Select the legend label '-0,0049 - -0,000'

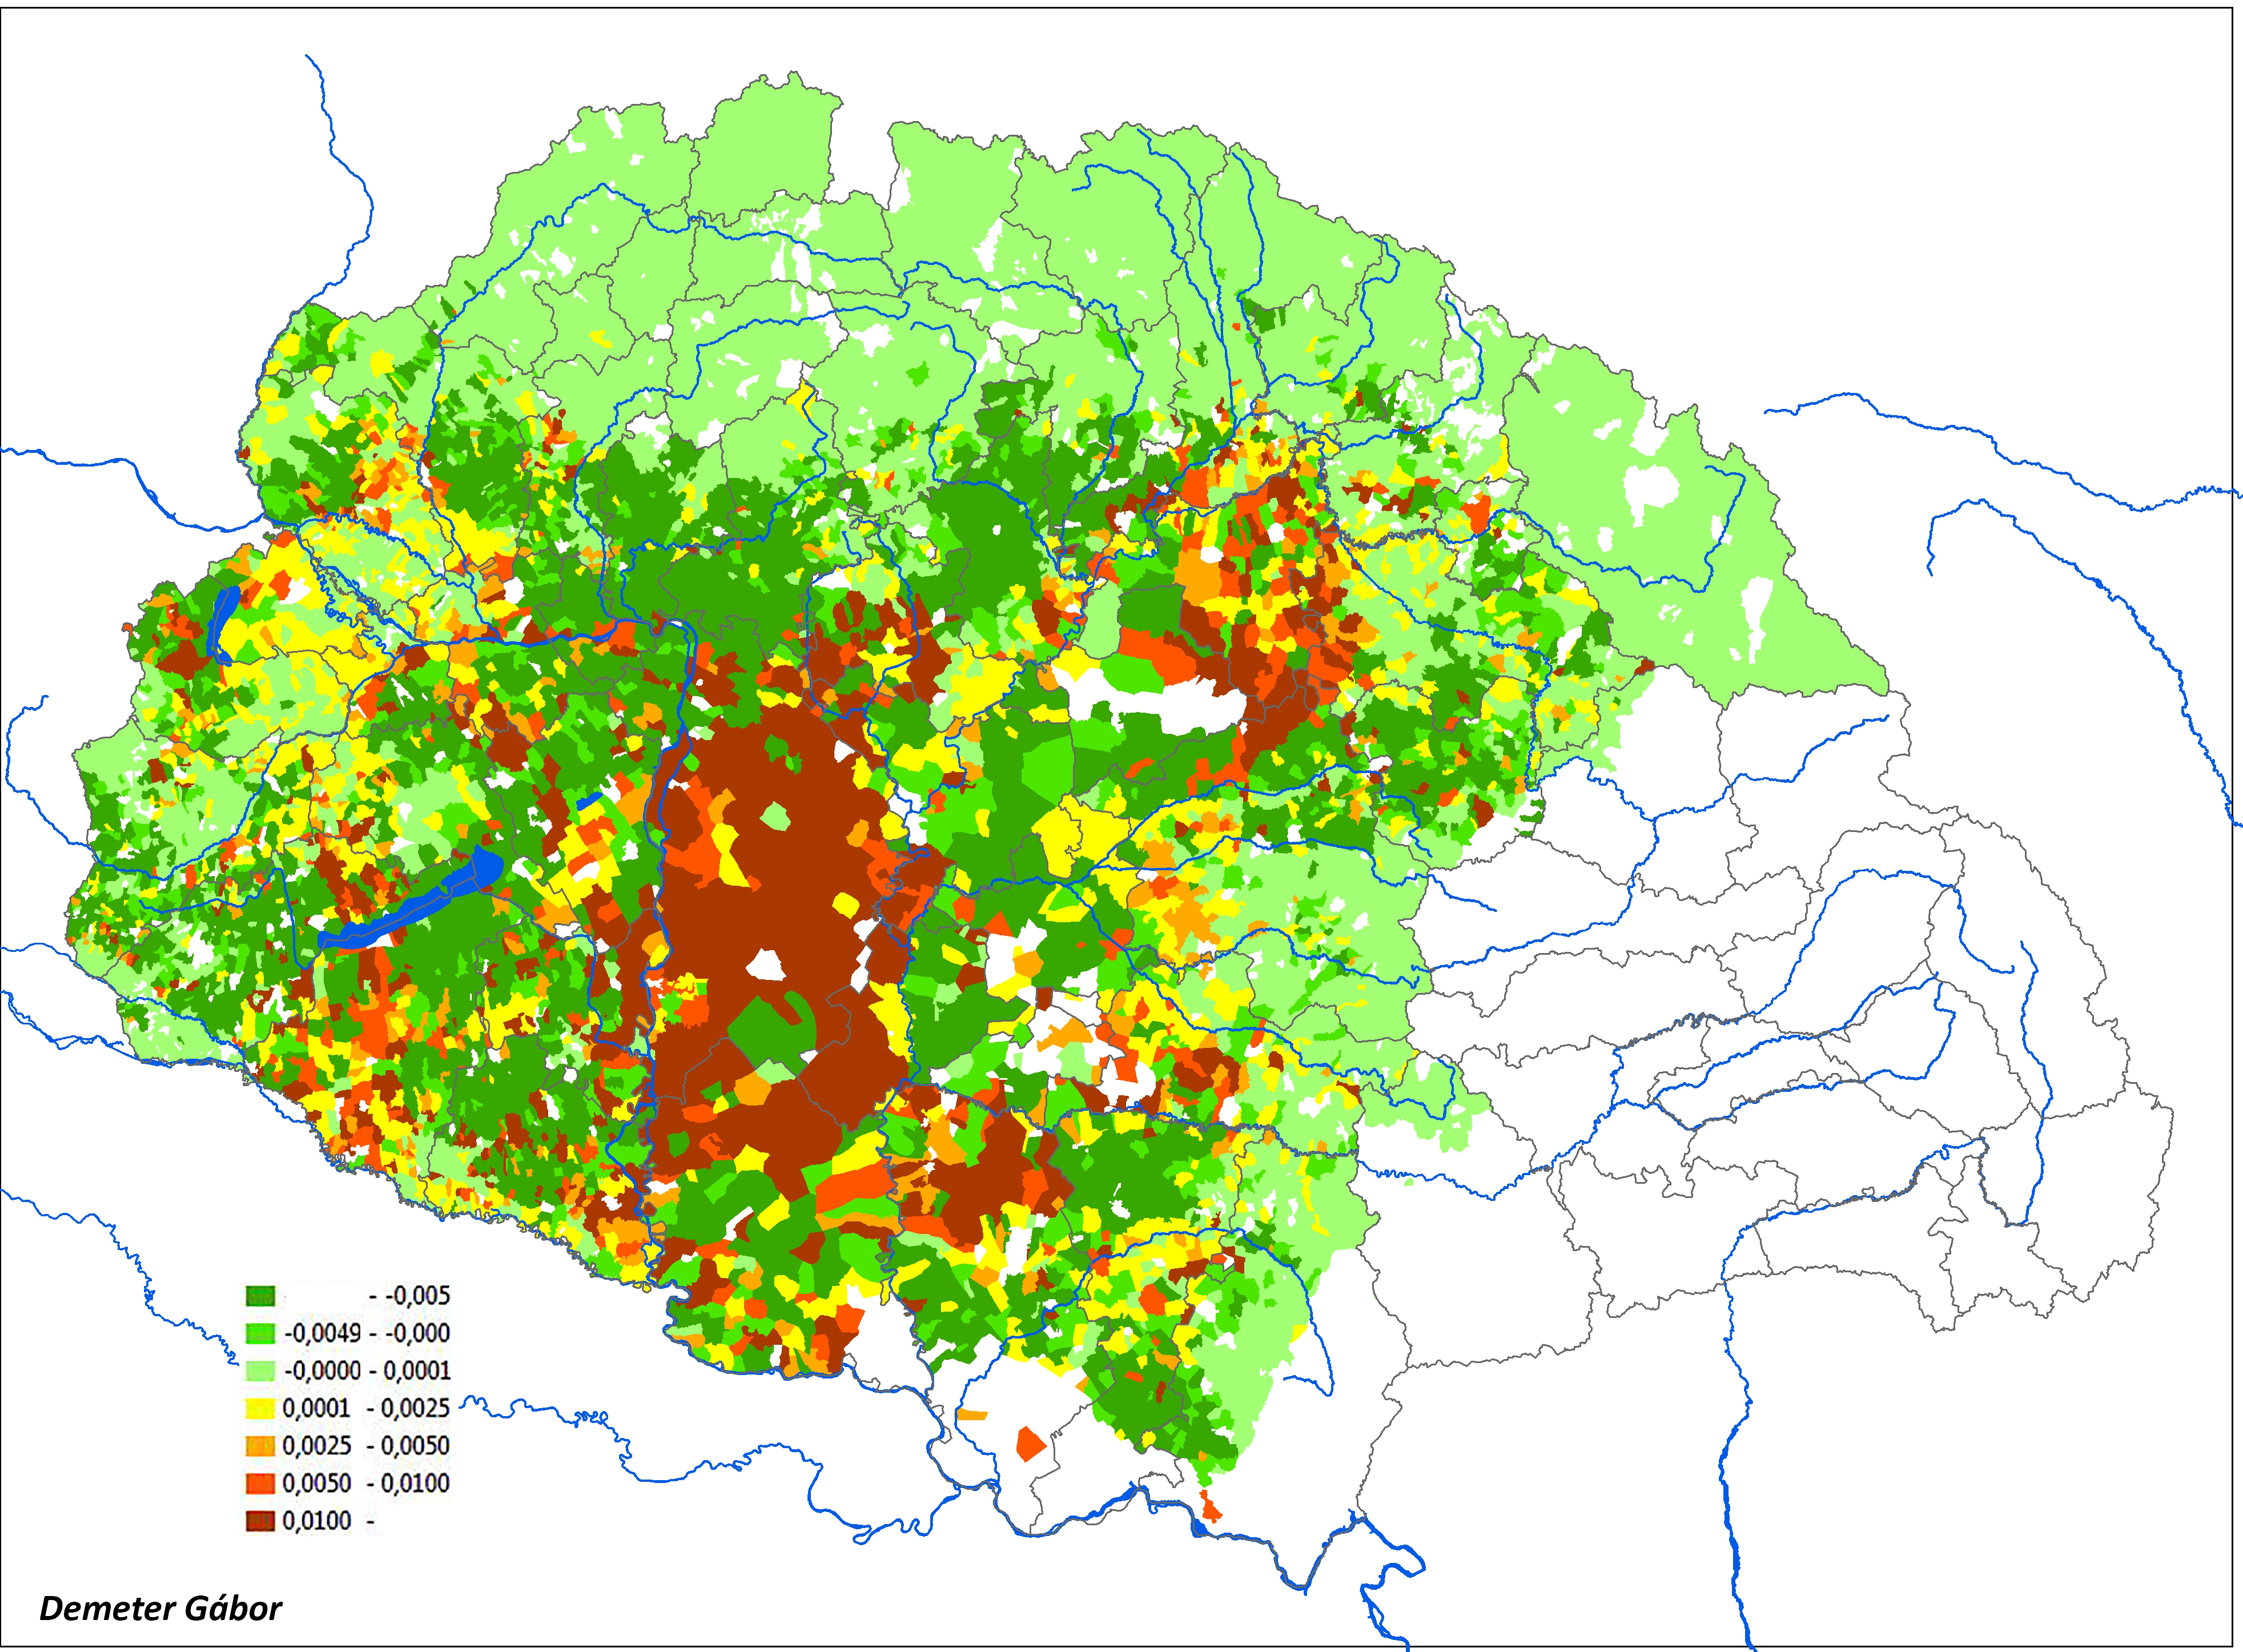367,1333
